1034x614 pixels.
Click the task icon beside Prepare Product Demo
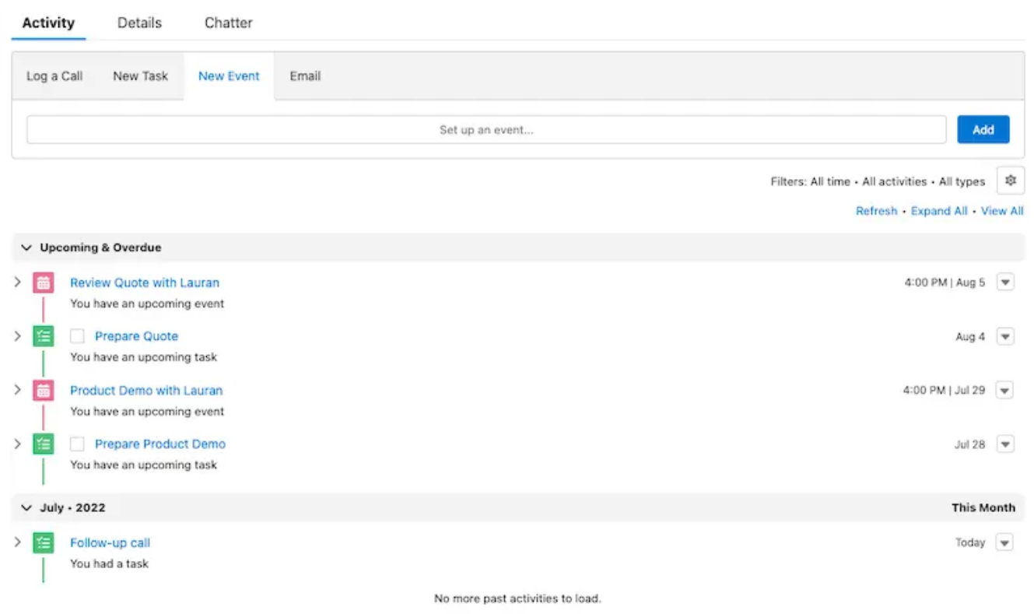coord(42,444)
